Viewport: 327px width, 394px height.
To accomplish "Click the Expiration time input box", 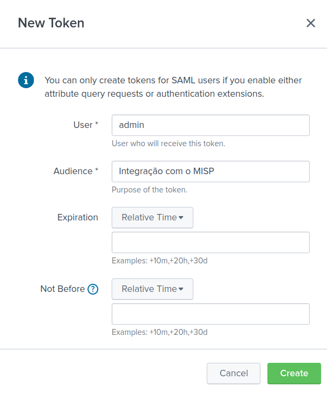I will (x=210, y=242).
